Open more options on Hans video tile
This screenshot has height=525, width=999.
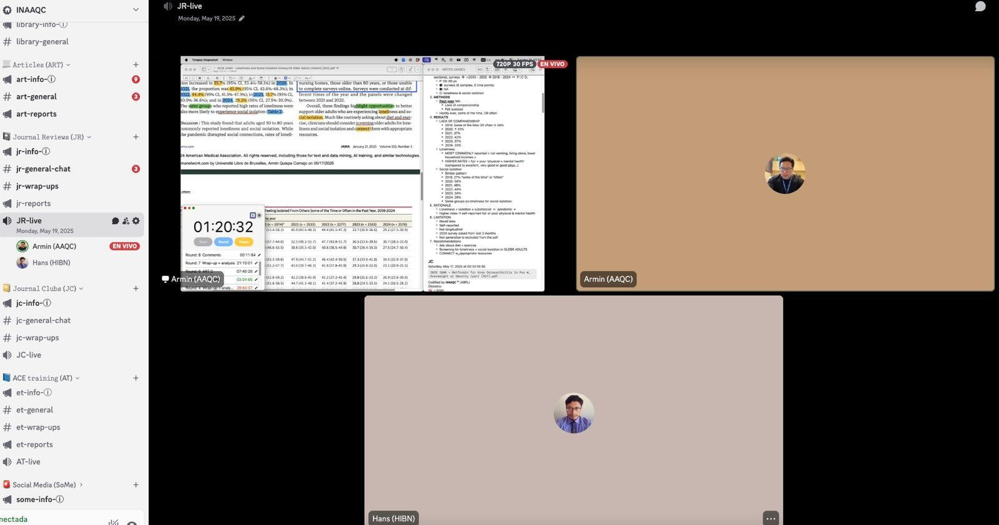click(770, 518)
